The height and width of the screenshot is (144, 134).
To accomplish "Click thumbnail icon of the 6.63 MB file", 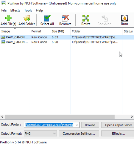I will pos(3,37).
